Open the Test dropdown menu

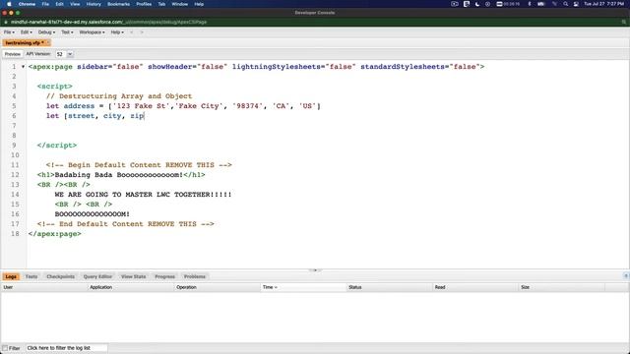tap(67, 32)
